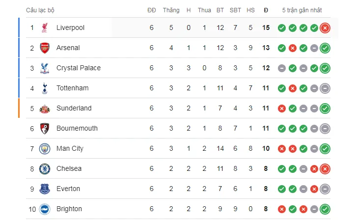Image resolution: width=355 pixels, height=220 pixels.
Task: Click Liverpool's latest match loss icon
Action: click(x=325, y=28)
